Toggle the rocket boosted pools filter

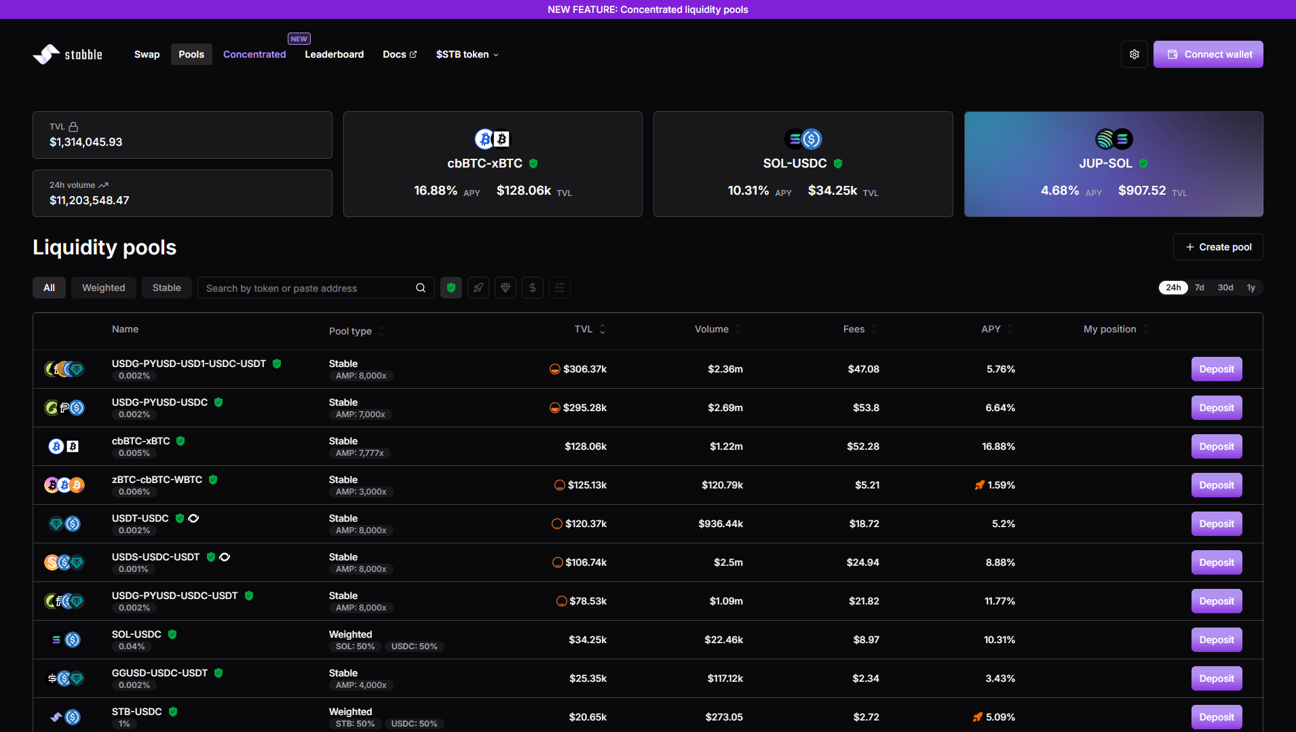[478, 288]
